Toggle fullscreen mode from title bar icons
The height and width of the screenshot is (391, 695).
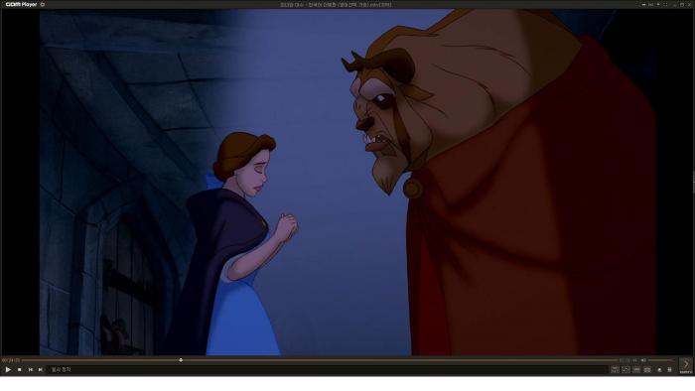pos(665,4)
